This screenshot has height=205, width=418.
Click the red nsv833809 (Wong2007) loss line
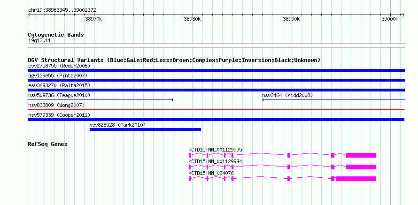click(216, 109)
